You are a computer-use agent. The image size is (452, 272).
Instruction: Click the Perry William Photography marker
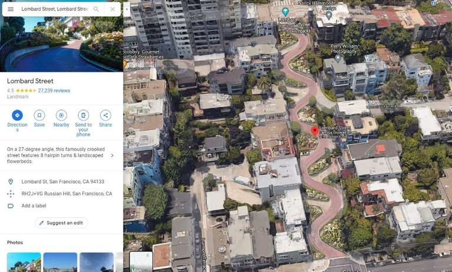[x=338, y=59]
